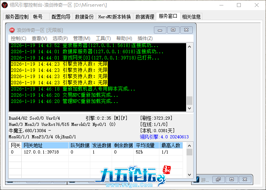Click the 剩余数据 column header
This screenshot has height=190, width=266.
[x=123, y=145]
